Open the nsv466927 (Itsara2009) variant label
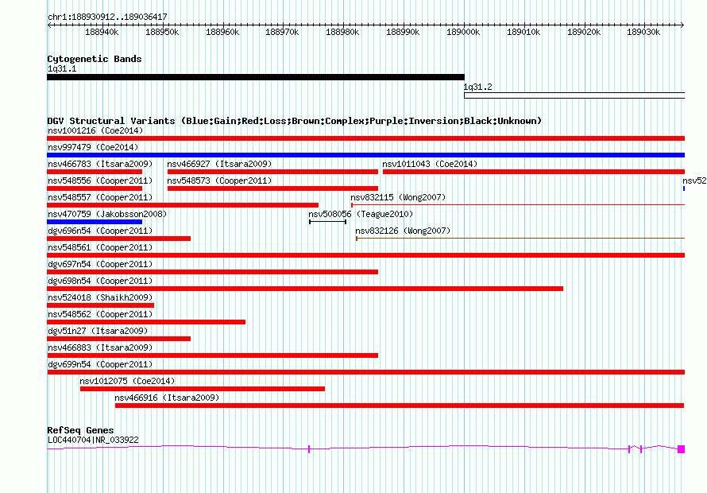The width and height of the screenshot is (707, 493). (x=219, y=164)
